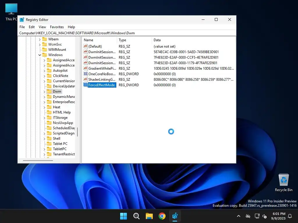Screen dimensions: 298x223
Task: Click the Dwm folder icon
Action: tap(49, 91)
